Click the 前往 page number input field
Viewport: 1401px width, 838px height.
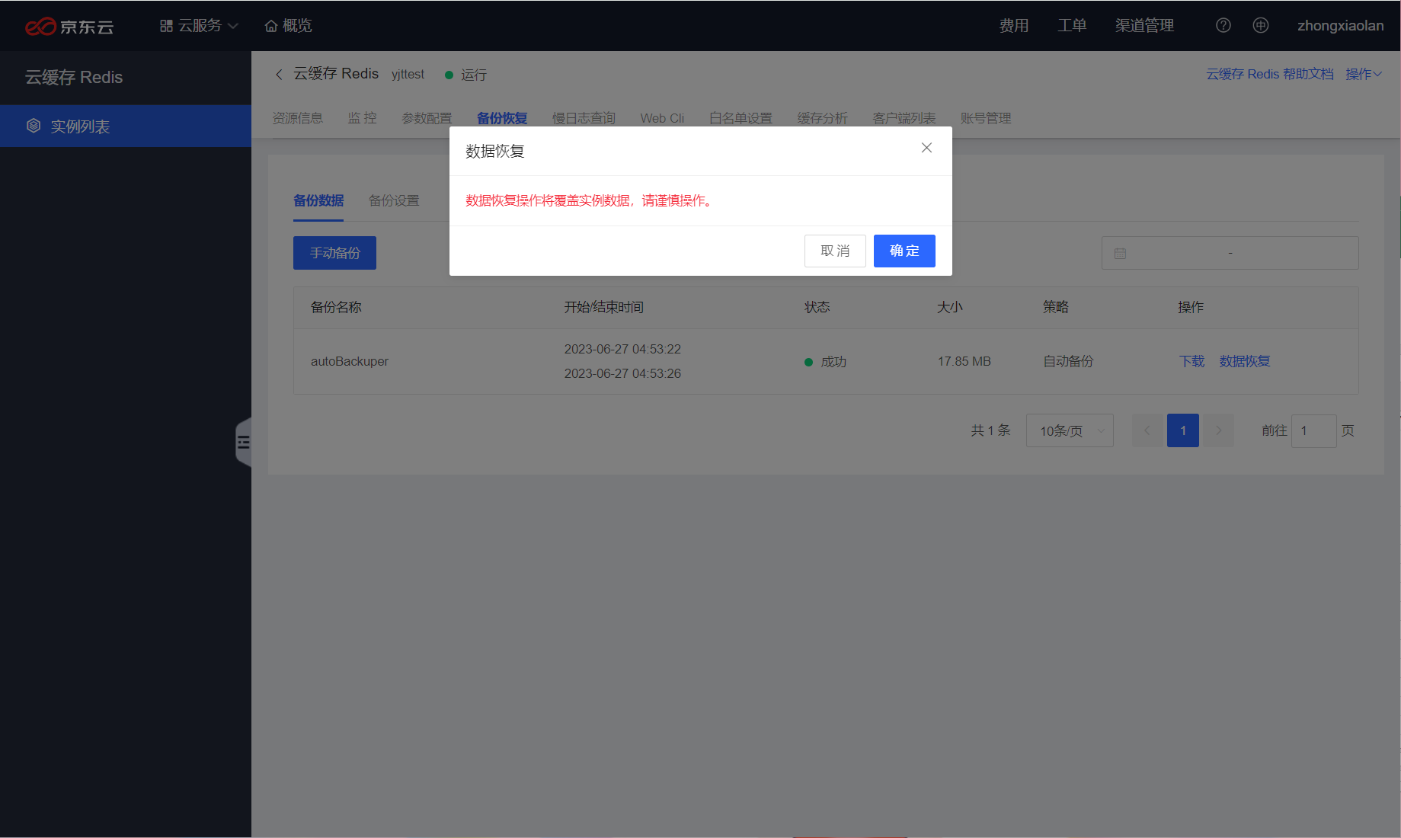pyautogui.click(x=1313, y=430)
